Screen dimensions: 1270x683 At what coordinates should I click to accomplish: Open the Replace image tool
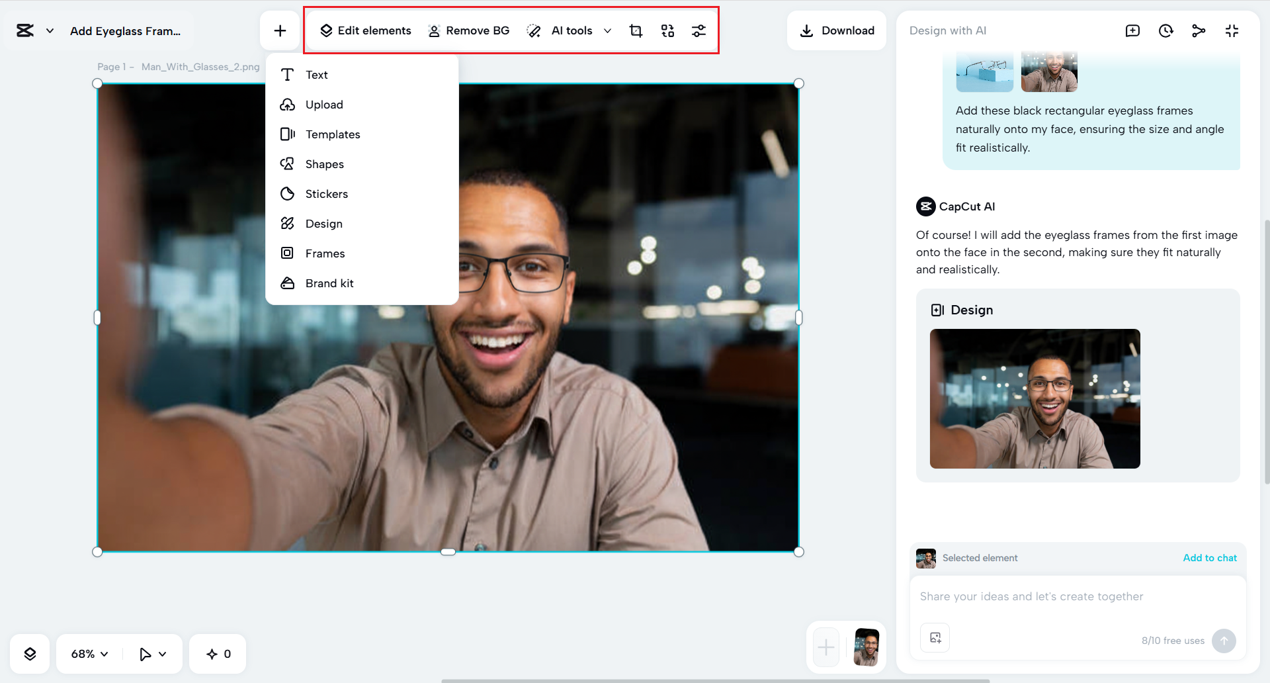pos(667,30)
